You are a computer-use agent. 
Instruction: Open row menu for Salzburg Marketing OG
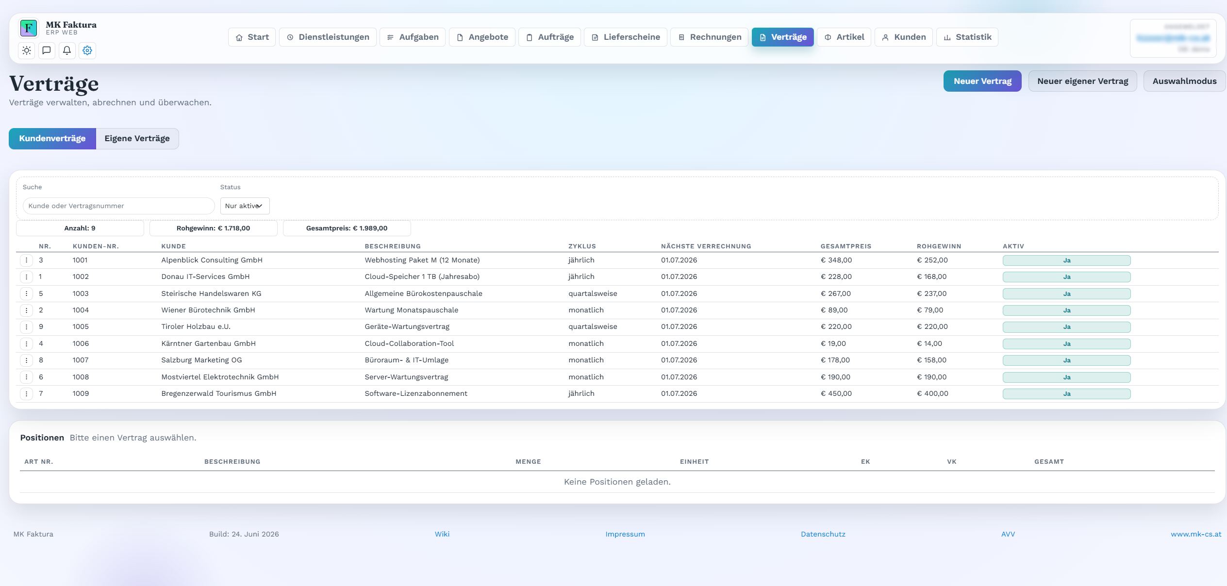click(26, 360)
